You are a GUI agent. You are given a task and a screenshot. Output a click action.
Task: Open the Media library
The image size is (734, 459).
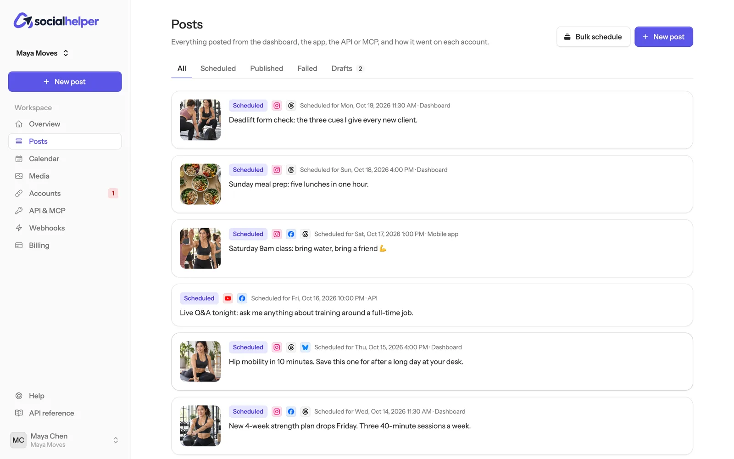(65, 176)
